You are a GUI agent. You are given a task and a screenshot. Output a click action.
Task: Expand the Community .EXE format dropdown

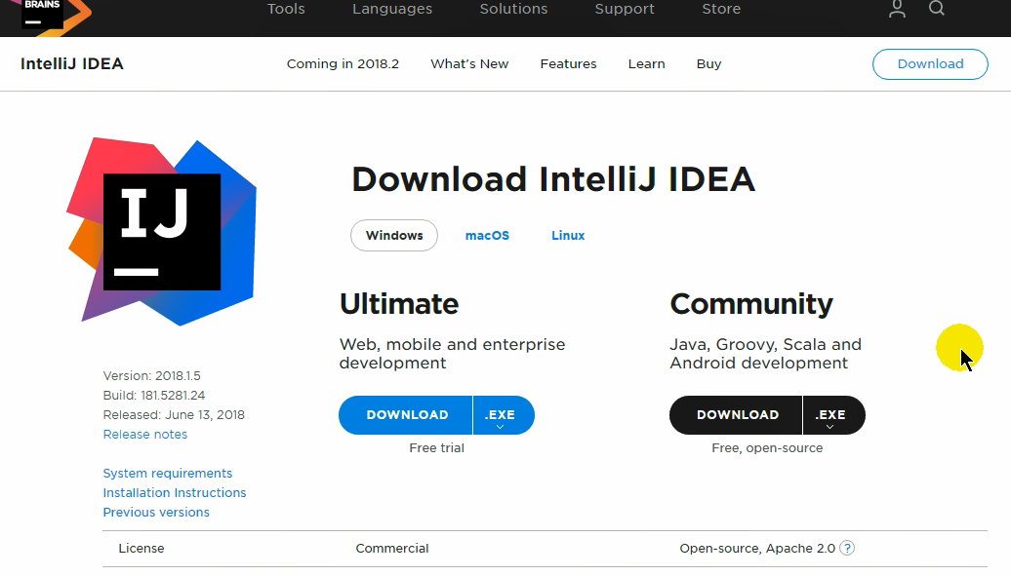click(x=833, y=415)
